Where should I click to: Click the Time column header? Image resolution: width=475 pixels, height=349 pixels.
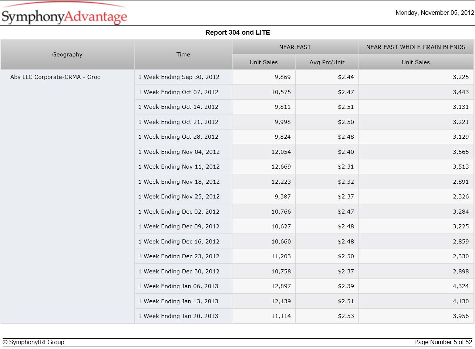point(183,55)
